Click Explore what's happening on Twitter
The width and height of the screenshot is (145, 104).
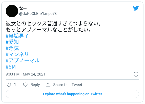[72, 94]
